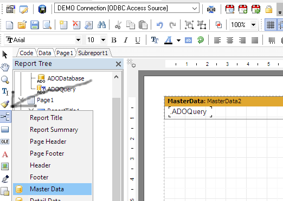
Task: Save the report with the floppy icon
Action: tap(35, 25)
